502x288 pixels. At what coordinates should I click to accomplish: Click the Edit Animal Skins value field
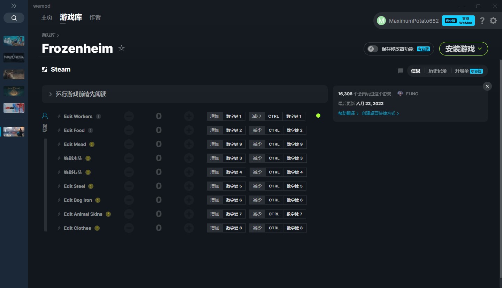(159, 214)
